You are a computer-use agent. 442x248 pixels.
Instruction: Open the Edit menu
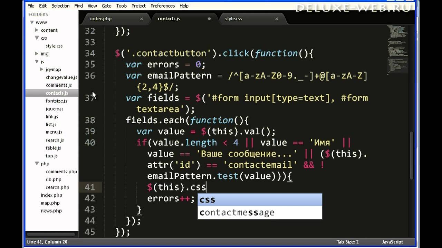pyautogui.click(x=43, y=6)
